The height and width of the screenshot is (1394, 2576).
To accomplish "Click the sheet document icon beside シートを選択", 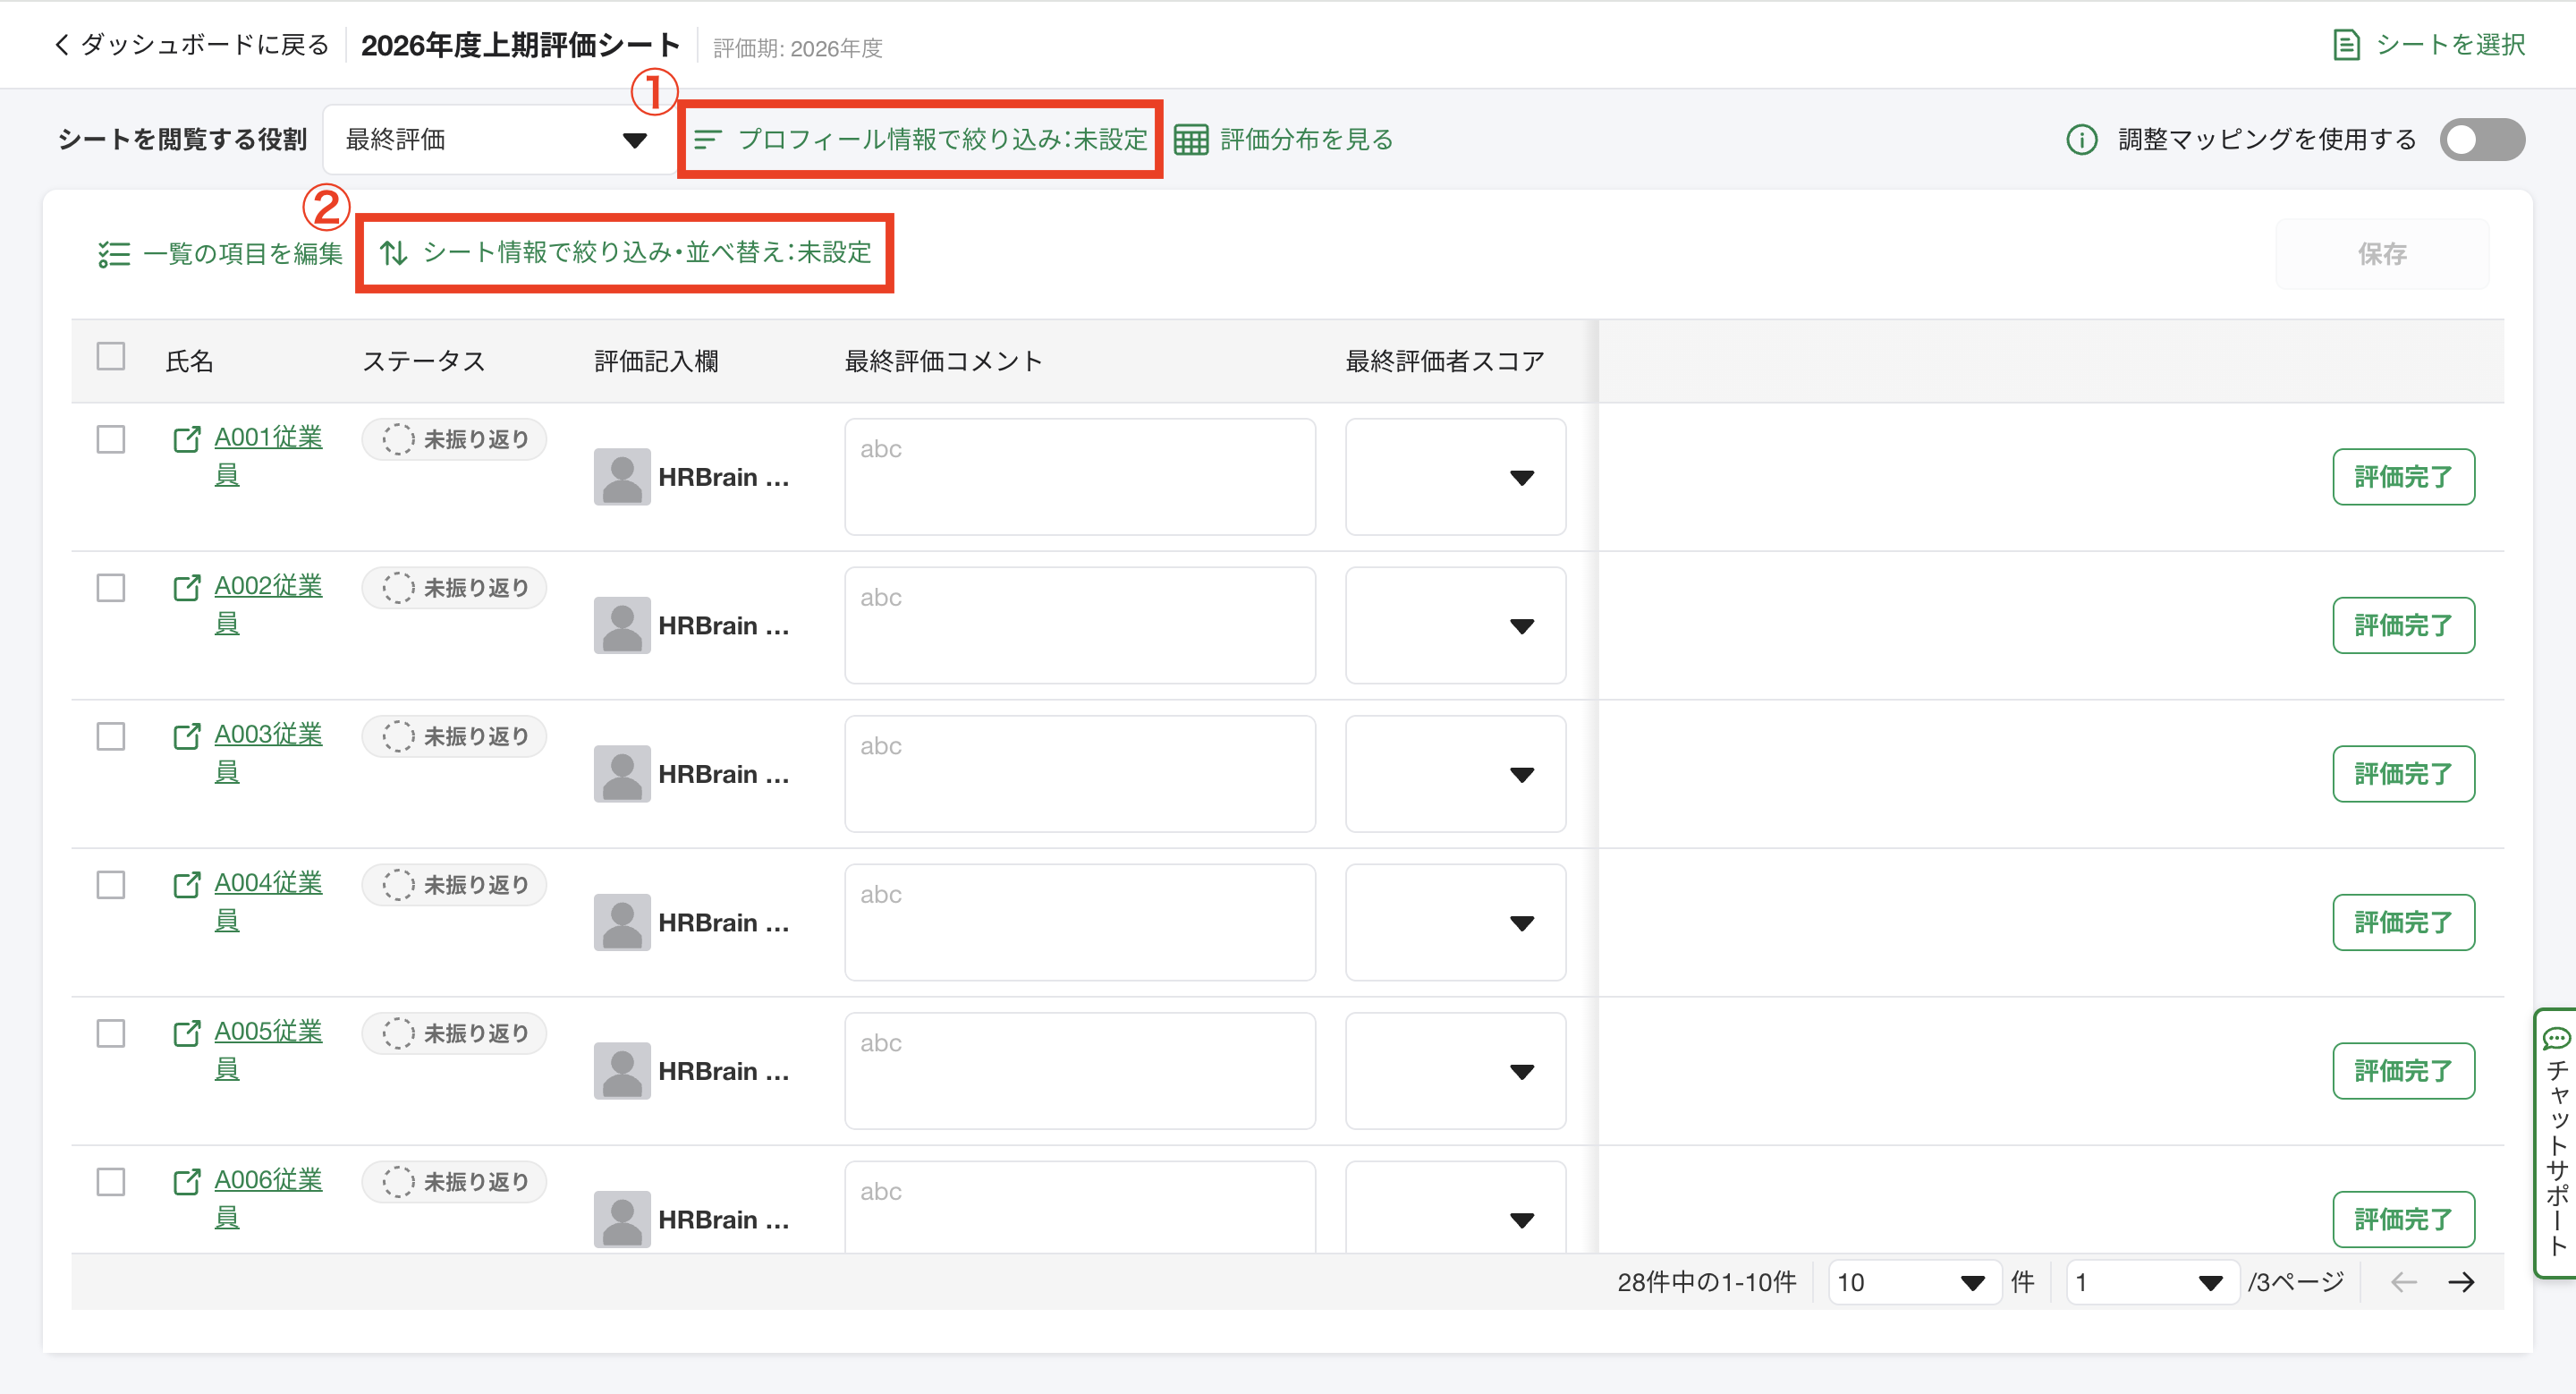I will [2346, 45].
